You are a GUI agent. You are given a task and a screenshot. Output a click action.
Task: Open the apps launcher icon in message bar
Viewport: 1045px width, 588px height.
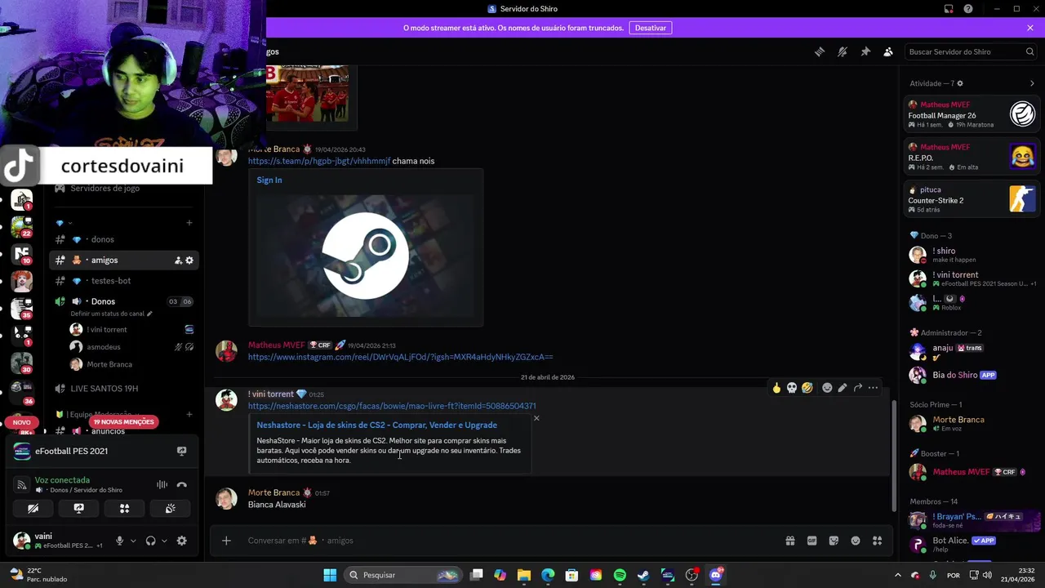(x=877, y=541)
